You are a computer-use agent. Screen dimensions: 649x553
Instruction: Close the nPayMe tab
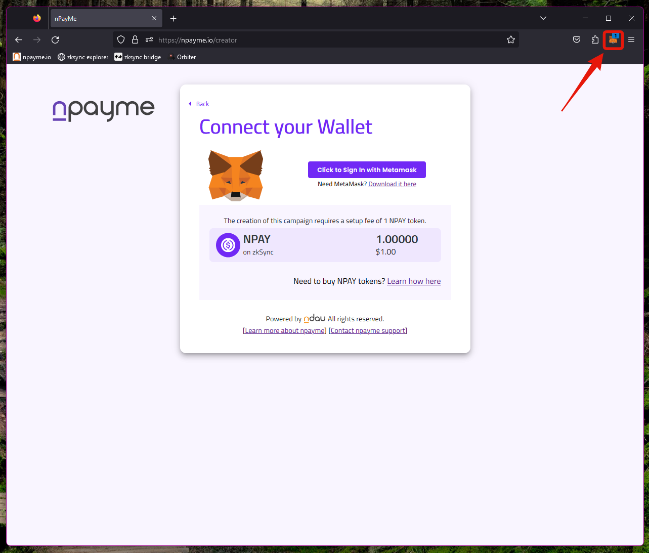pos(154,18)
